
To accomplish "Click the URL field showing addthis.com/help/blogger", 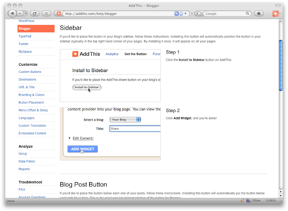I will 118,13.
